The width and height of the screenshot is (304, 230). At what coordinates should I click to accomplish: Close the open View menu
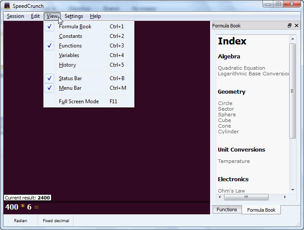pos(52,16)
